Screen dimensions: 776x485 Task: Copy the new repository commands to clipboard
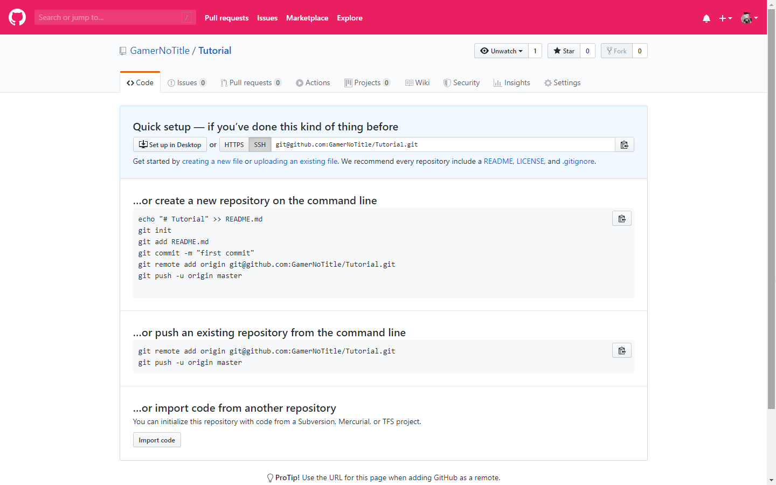621,218
